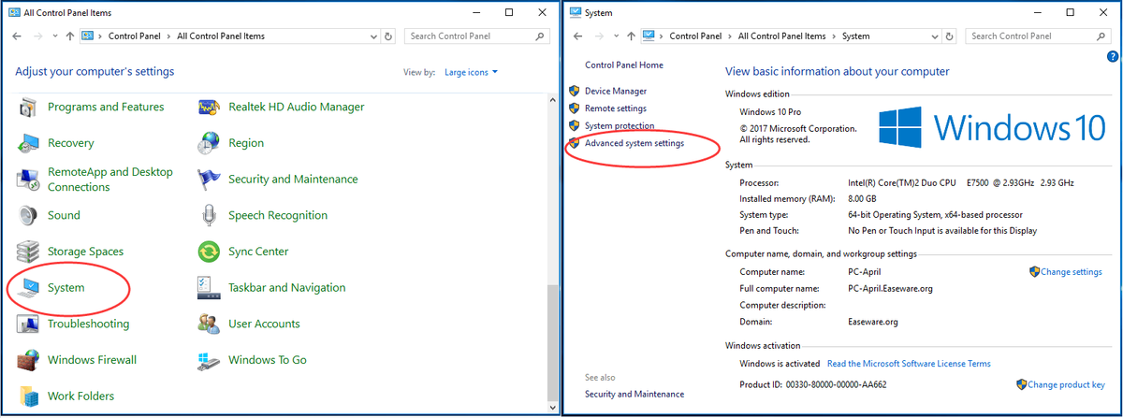1123x418 pixels.
Task: Click shield icon beside Remote settings
Action: (x=575, y=108)
